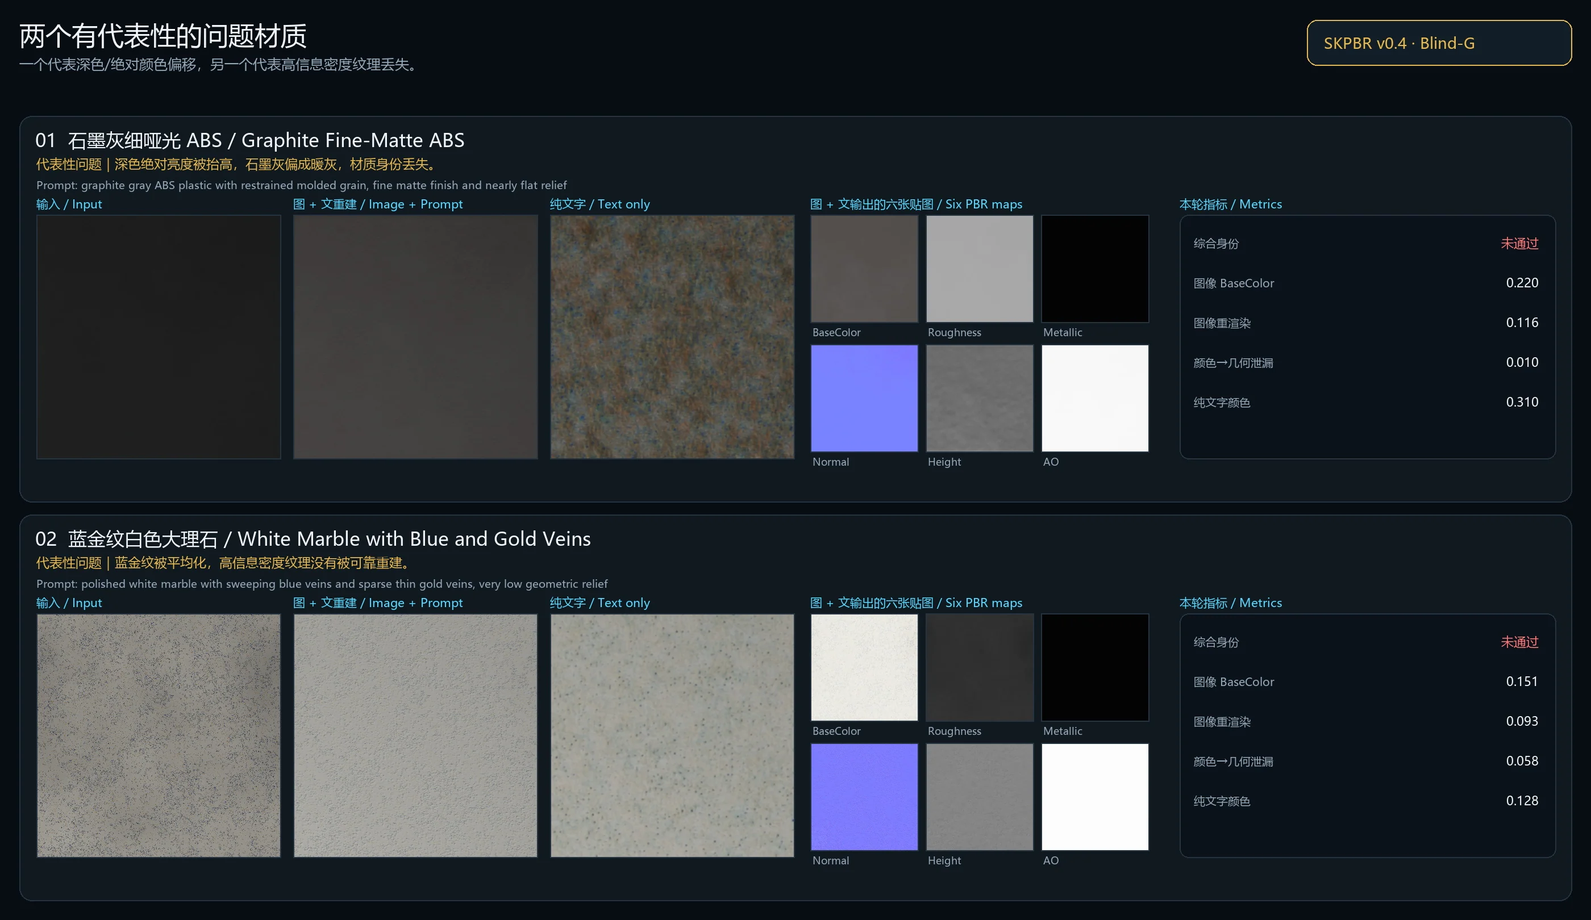Select the White Marble Metallic map
The height and width of the screenshot is (920, 1591).
coord(1096,668)
